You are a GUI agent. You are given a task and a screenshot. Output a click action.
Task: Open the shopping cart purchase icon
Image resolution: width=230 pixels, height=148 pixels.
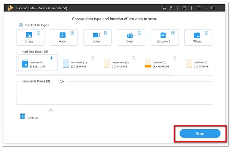coord(164,8)
